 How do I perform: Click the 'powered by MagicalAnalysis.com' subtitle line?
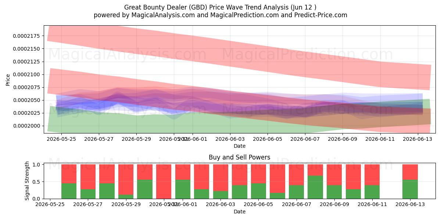[220, 15]
